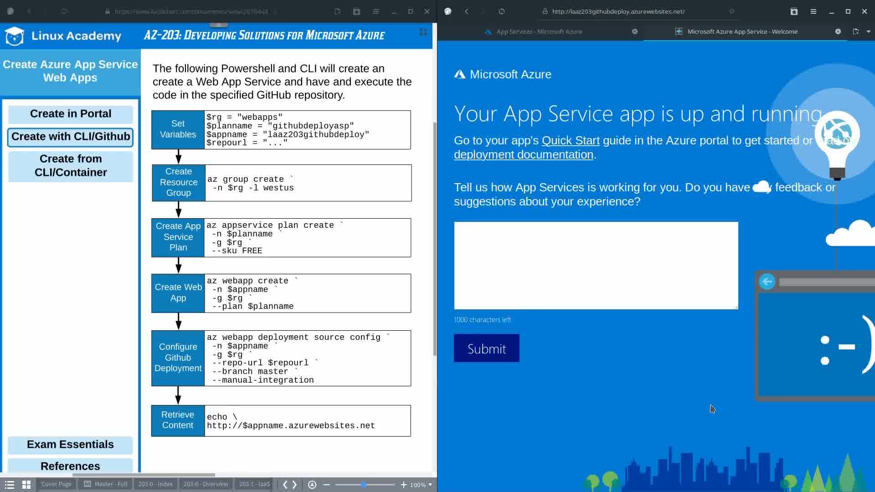Switch to App Services - Microsoft Azure tab
The image size is (875, 492).
pos(539,31)
